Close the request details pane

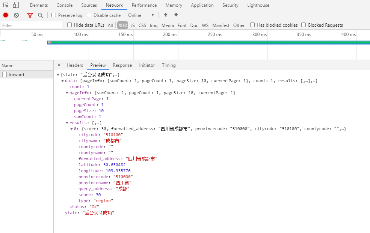(x=59, y=65)
